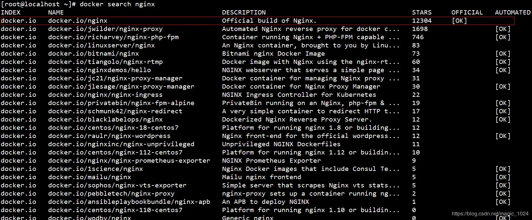Click [OK] in the raulr/nginx-wordpress row
532x220 pixels.
[503, 136]
